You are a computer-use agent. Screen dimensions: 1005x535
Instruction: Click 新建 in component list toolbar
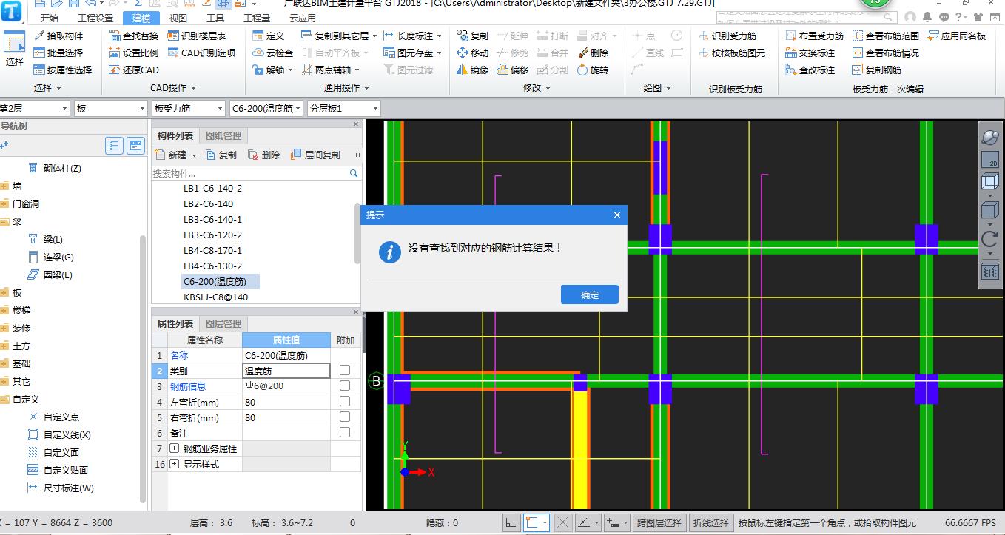tap(176, 155)
